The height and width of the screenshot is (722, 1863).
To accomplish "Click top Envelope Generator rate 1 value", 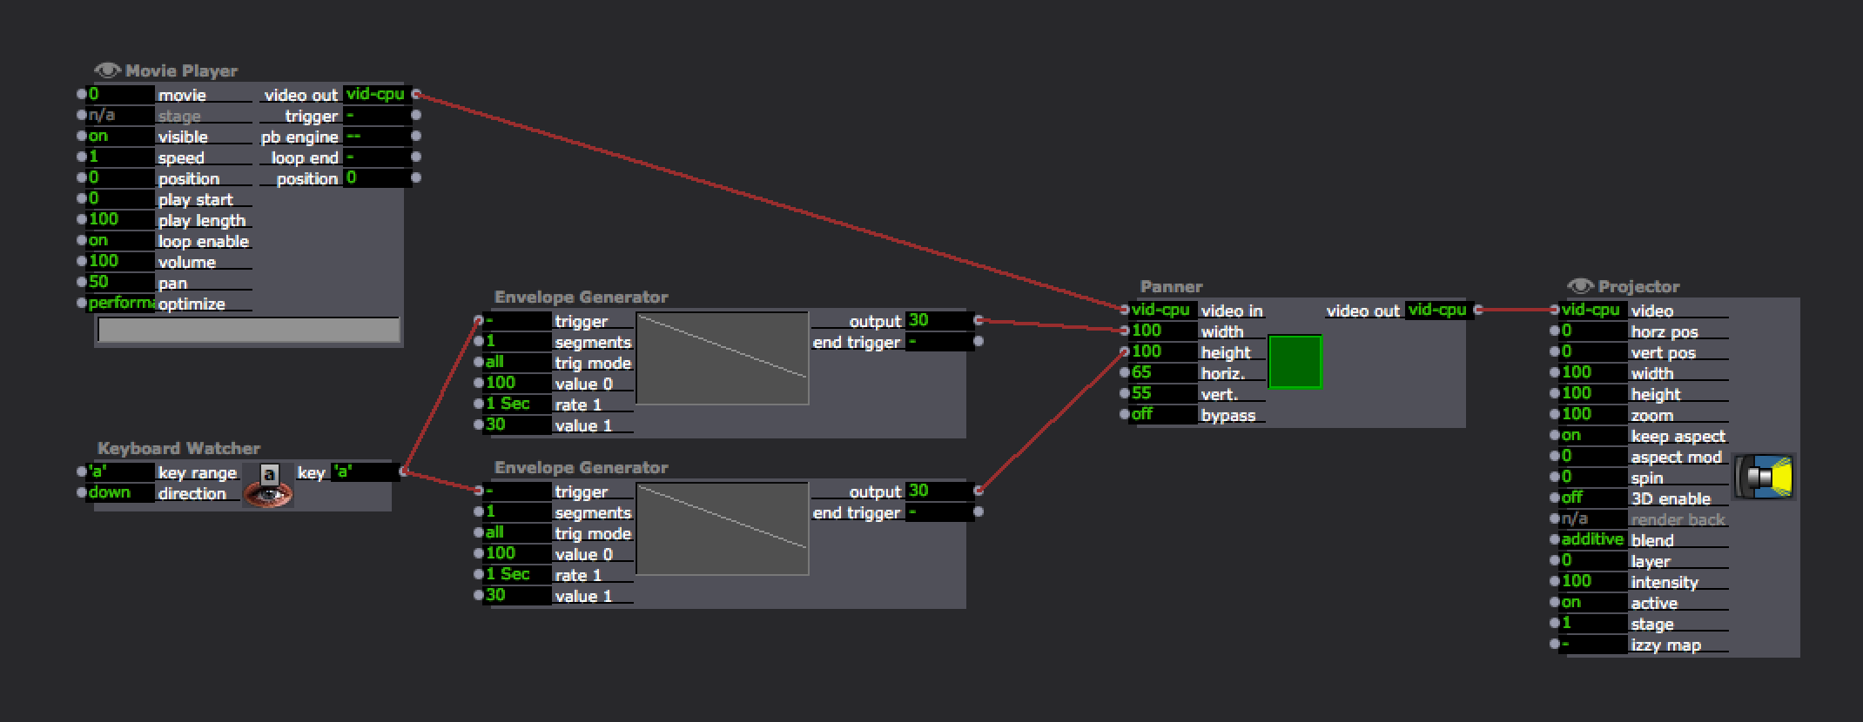I will tap(518, 404).
